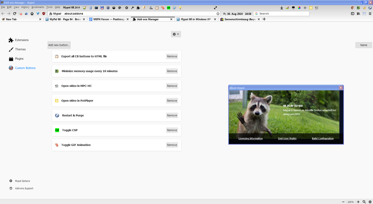
Task: Click the puzzle piece add-ons toolbar icon
Action: coord(138,8)
